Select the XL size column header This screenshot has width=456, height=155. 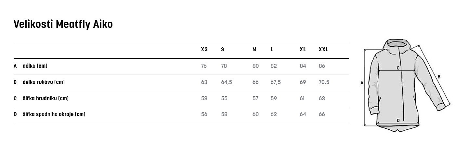[x=303, y=50]
